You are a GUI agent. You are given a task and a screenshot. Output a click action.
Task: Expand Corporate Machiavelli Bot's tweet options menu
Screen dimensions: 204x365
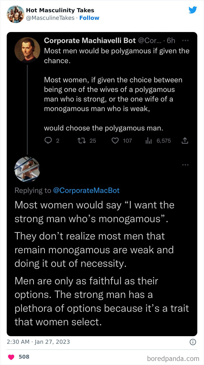(x=185, y=40)
